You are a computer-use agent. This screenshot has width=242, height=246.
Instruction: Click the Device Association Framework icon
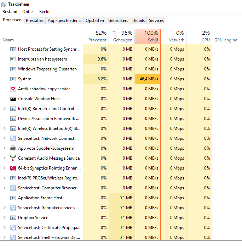(13, 119)
